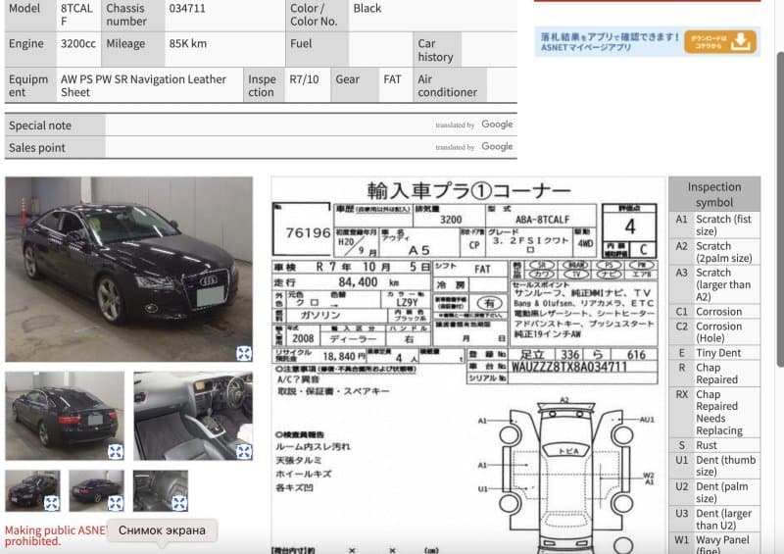Open the main front photo of the Audi
Viewport: 784px width, 554px height.
point(129,269)
